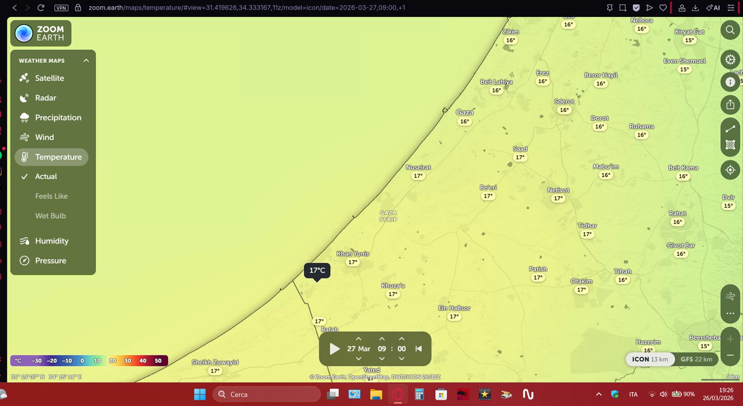Toggle wind animation overlay button

click(x=730, y=296)
